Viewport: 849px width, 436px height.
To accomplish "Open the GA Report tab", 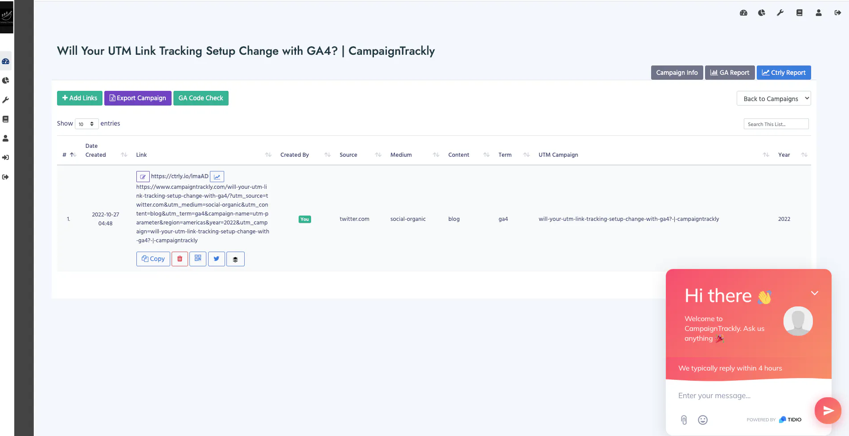I will [730, 73].
